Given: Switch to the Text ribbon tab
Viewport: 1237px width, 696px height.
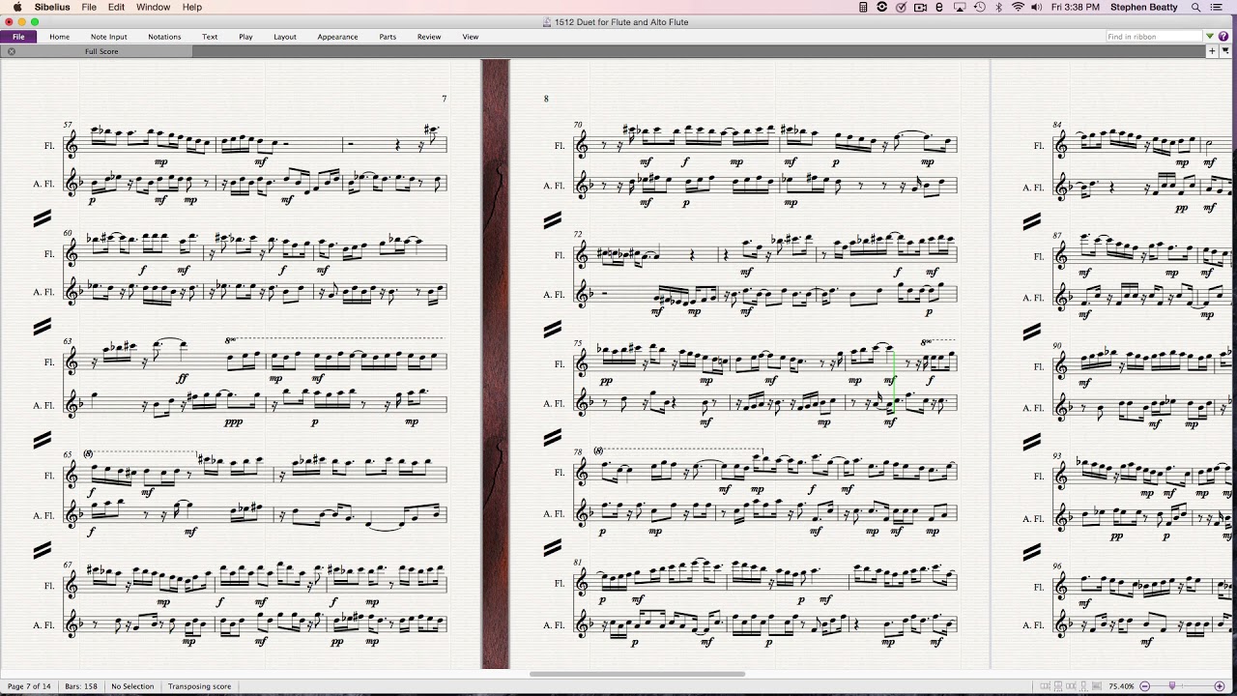Looking at the screenshot, I should tap(210, 37).
